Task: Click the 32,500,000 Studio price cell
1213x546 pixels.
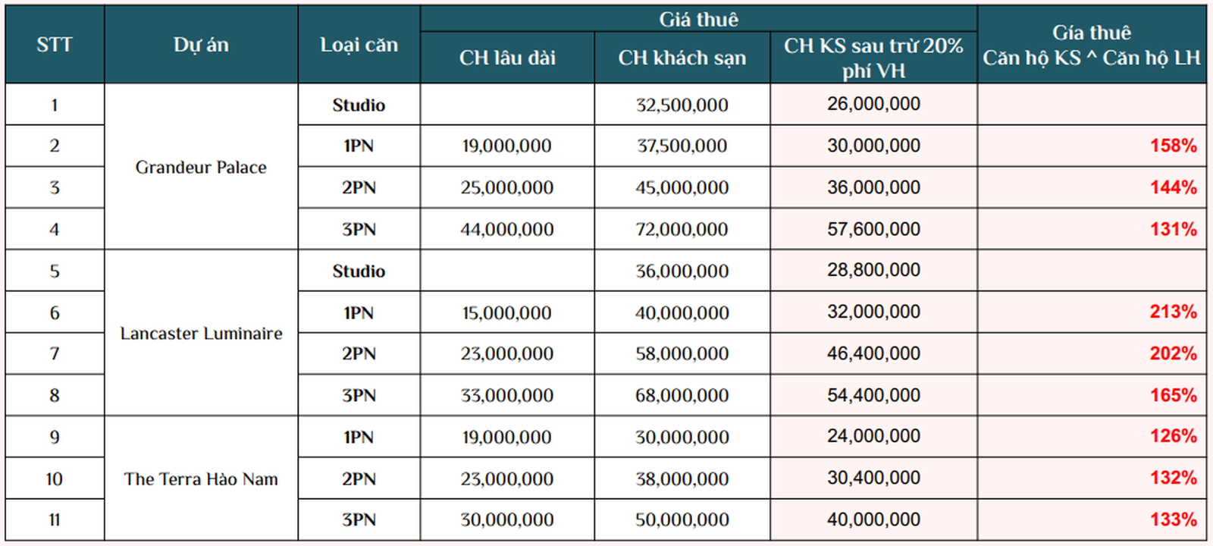Action: click(682, 105)
